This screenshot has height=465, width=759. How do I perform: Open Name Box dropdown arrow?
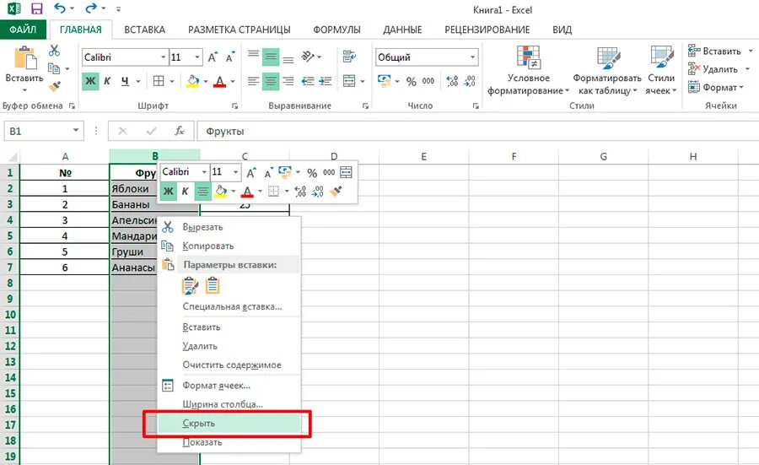[76, 130]
